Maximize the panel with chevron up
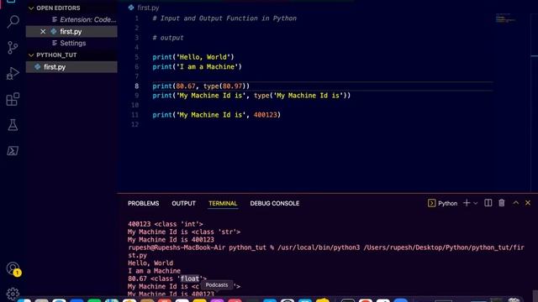 (x=515, y=203)
